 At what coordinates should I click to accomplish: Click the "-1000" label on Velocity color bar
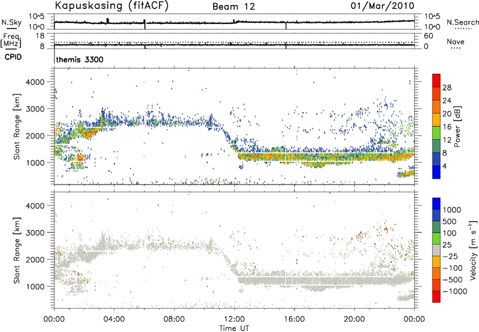455,291
